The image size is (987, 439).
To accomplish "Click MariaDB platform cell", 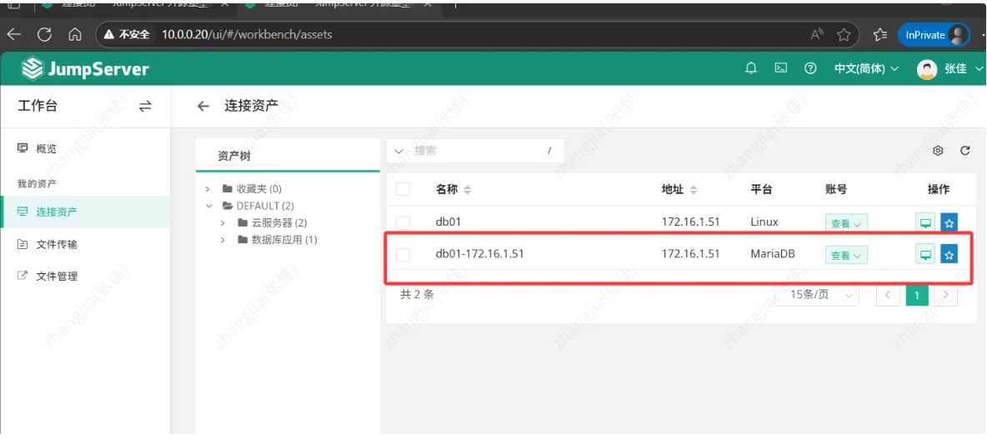I will tap(773, 254).
